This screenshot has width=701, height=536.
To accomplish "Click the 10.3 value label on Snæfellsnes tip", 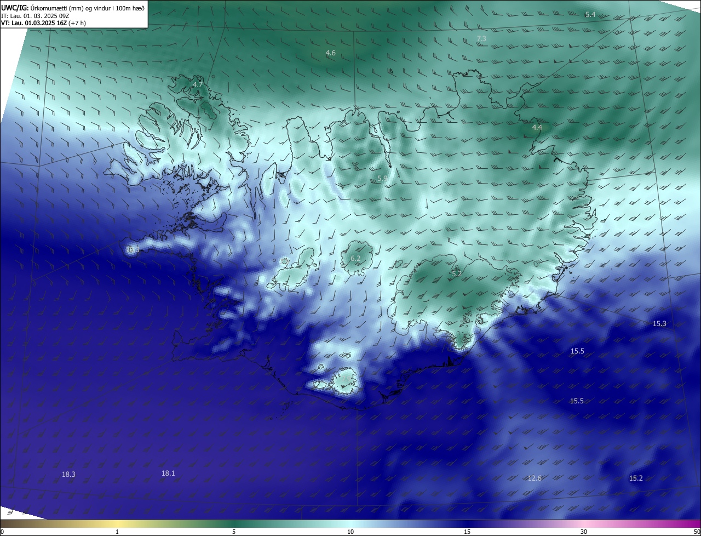I will (133, 249).
